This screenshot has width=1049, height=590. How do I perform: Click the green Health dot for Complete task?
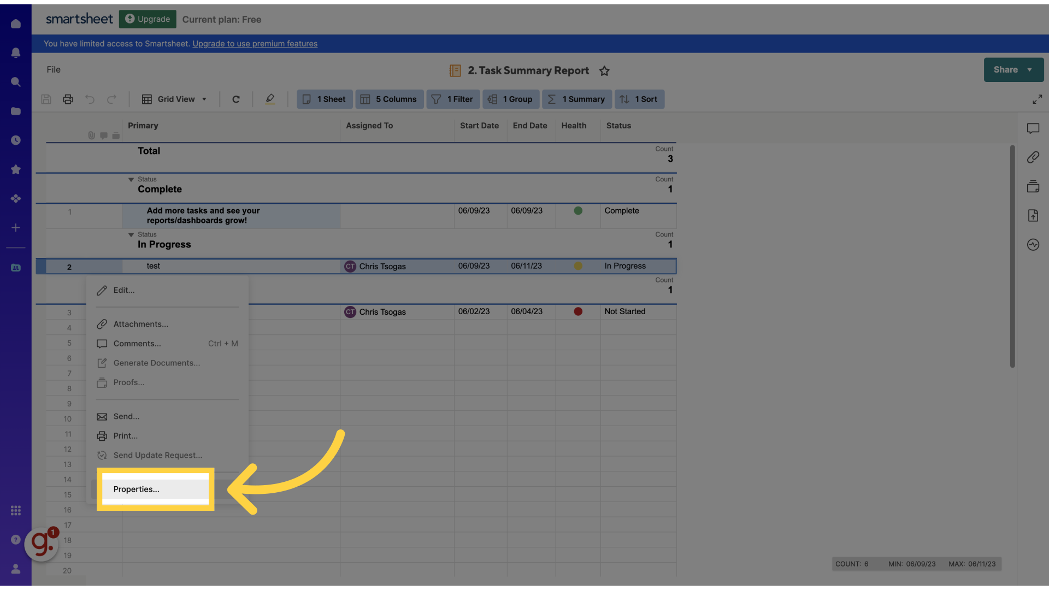click(x=578, y=210)
